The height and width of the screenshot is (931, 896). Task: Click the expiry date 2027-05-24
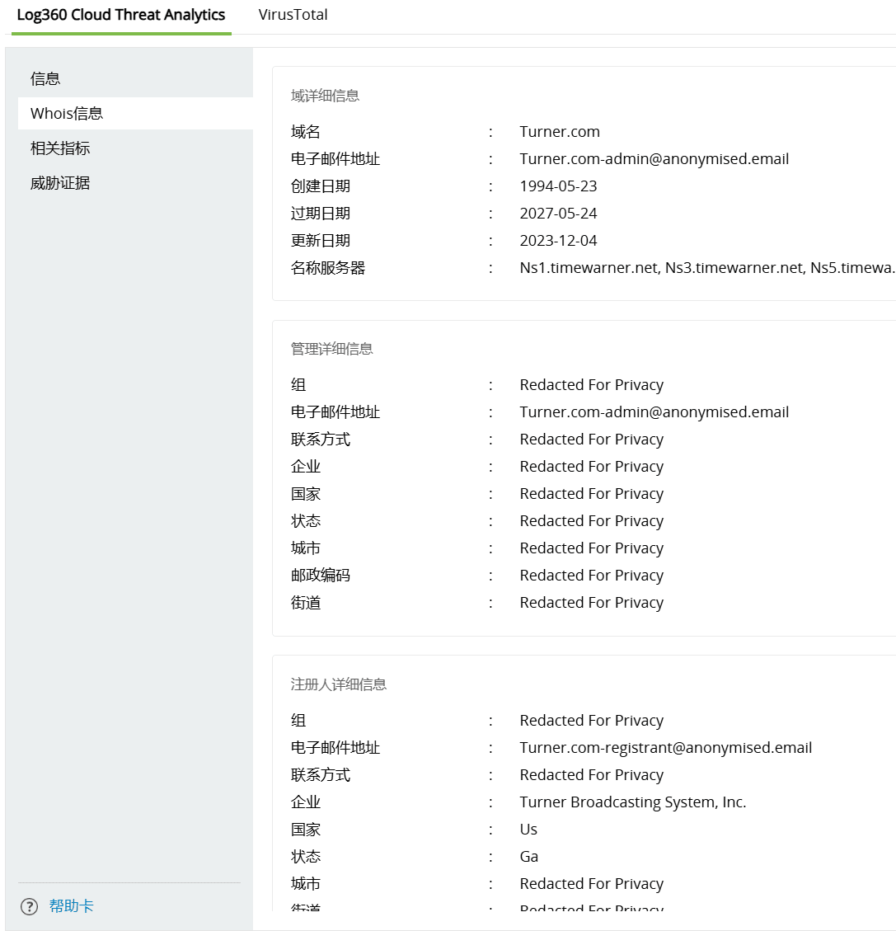558,214
